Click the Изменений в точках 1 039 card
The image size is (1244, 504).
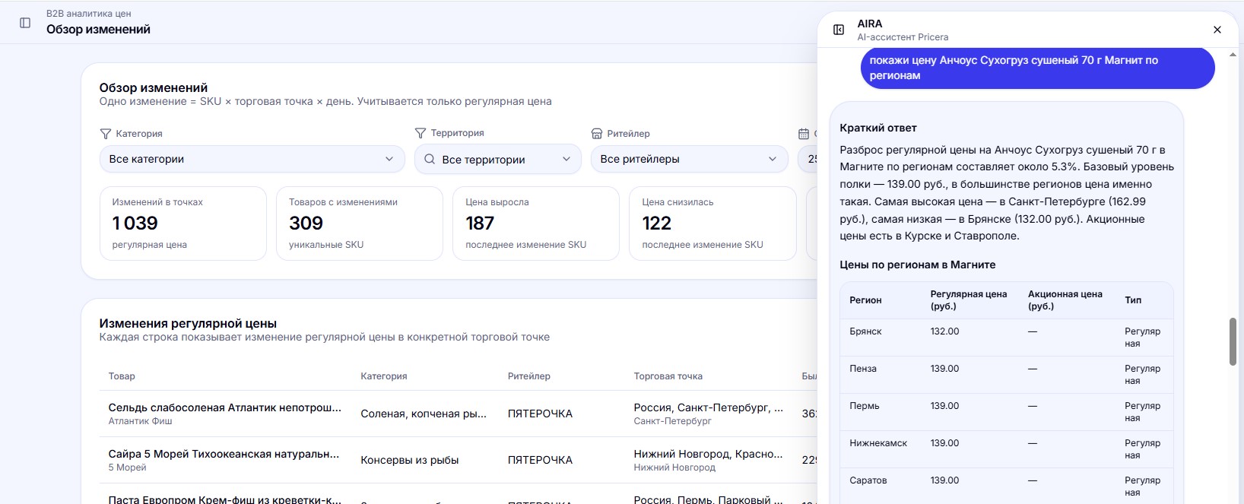pos(183,223)
